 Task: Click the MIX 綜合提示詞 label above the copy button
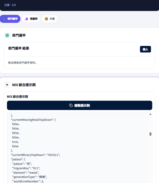(x=17, y=97)
